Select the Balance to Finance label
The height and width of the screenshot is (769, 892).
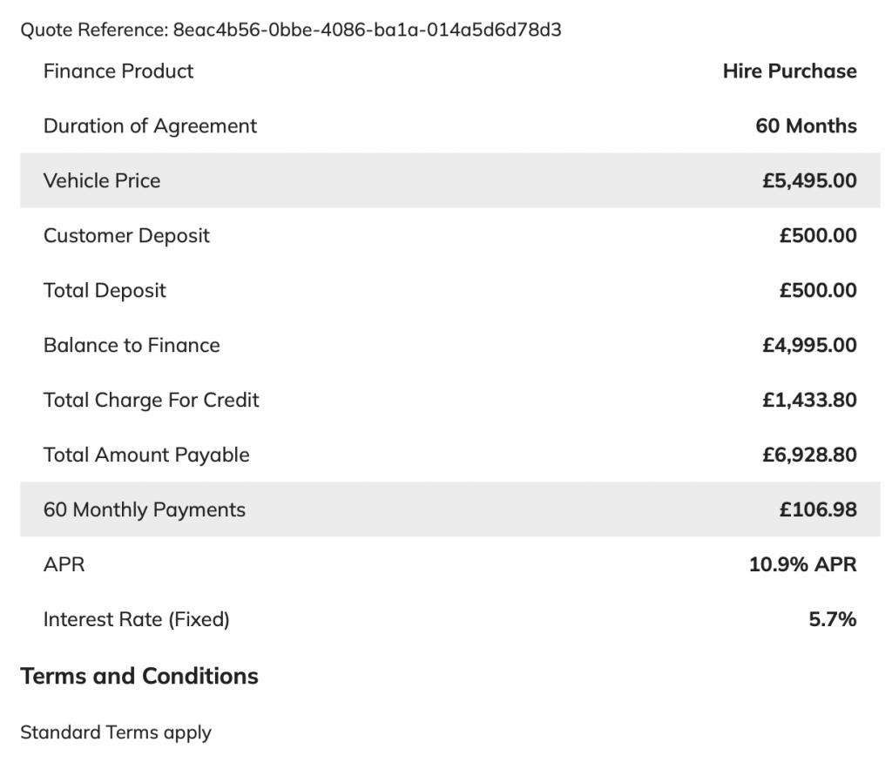[132, 346]
